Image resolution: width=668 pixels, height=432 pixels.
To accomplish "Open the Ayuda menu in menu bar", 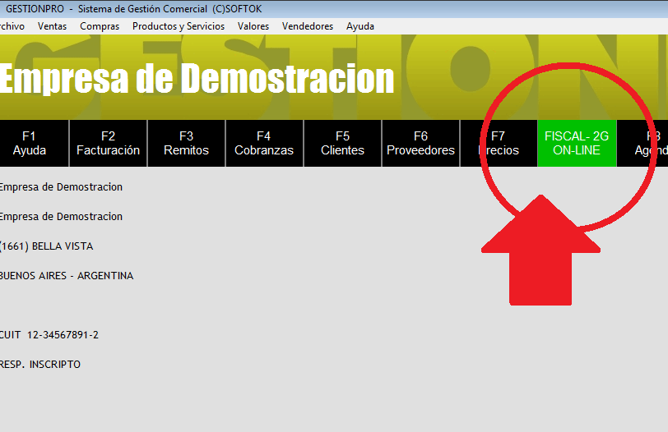I will (360, 26).
